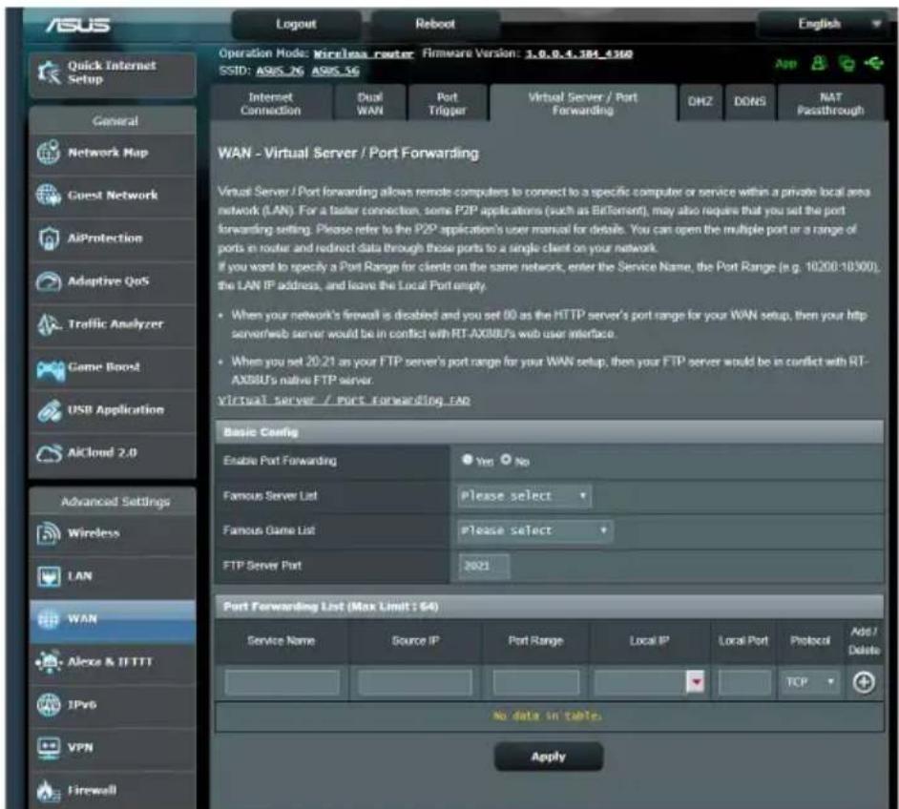899x809 pixels.
Task: Click the Source IP input field
Action: 414,682
